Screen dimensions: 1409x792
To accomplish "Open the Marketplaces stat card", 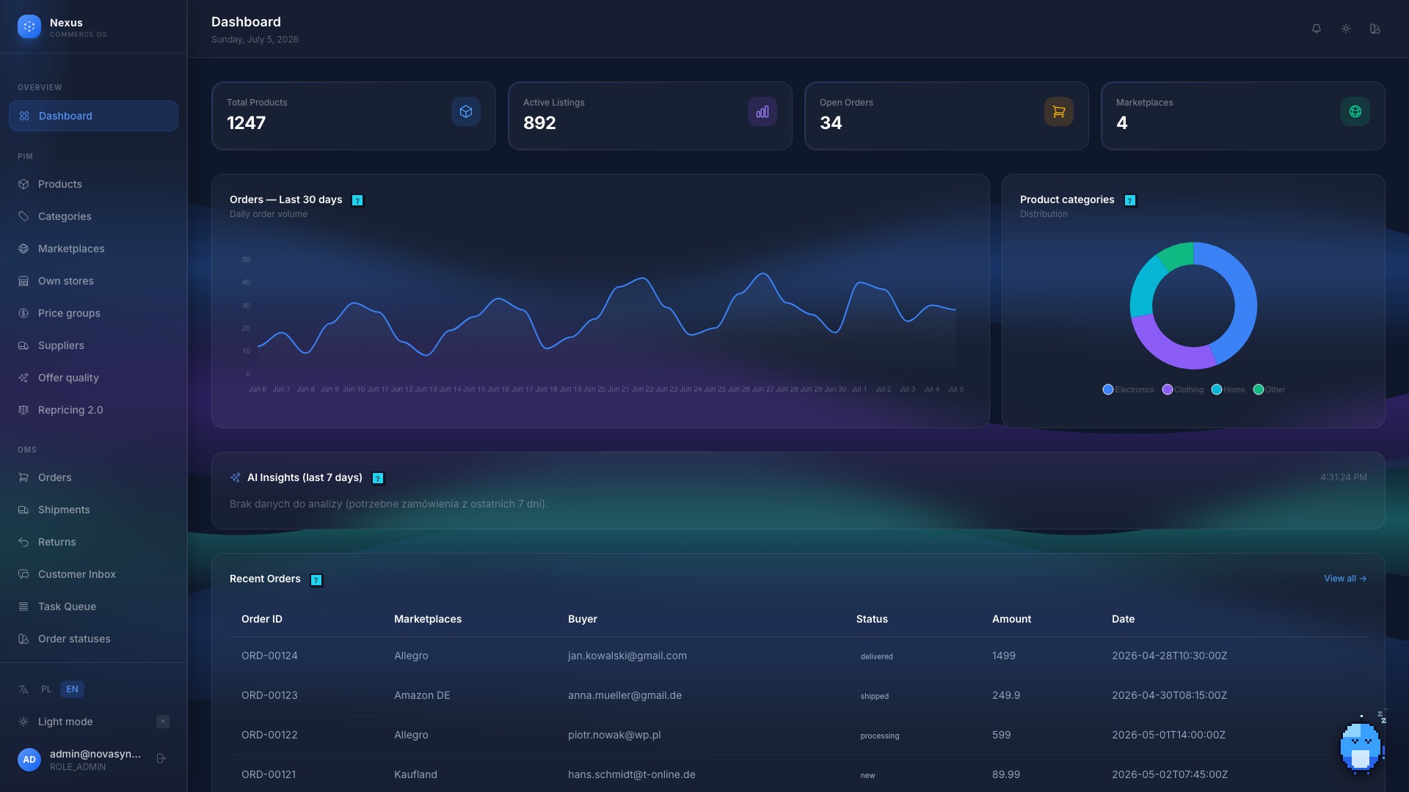I will (x=1242, y=116).
